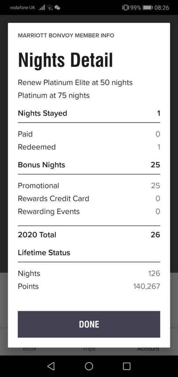
Task: Tap the Nights Detail heading
Action: point(65,60)
